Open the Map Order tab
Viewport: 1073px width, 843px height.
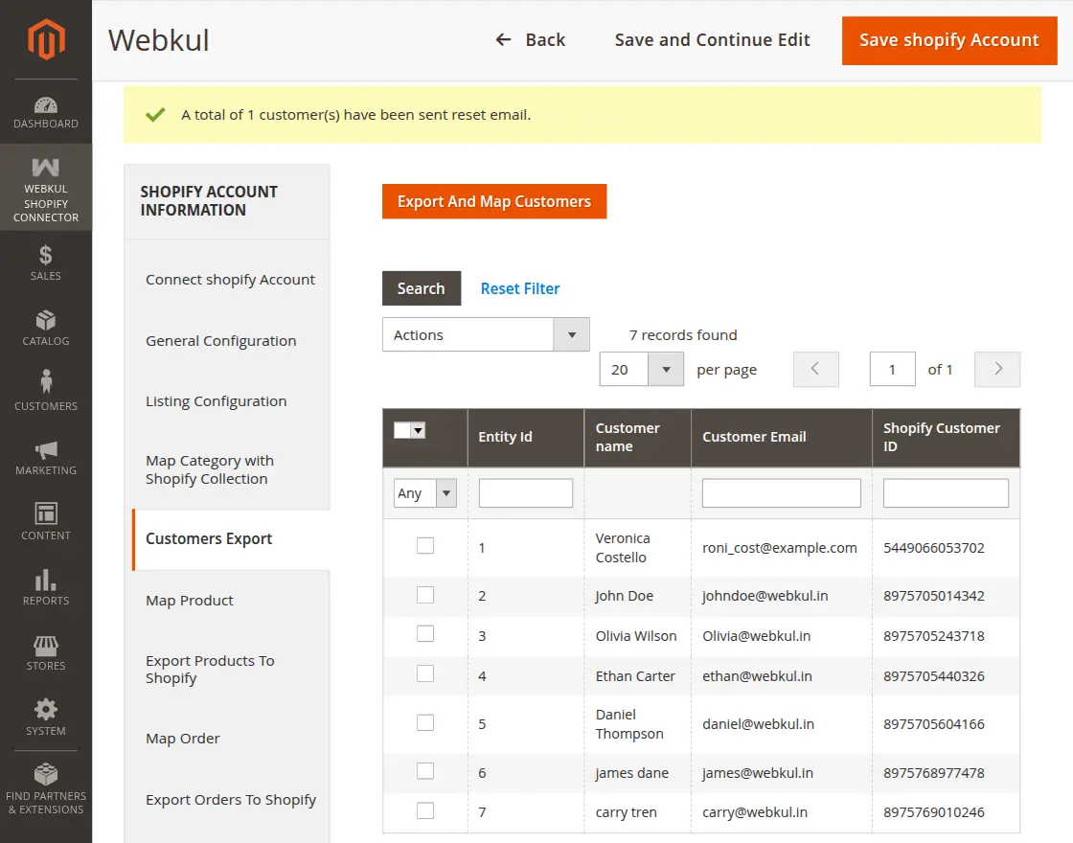[x=182, y=739]
